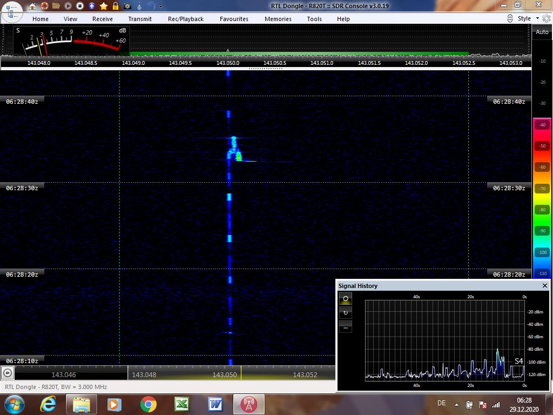Image resolution: width=553 pixels, height=415 pixels.
Task: Click the DE language indicator
Action: coord(441,403)
